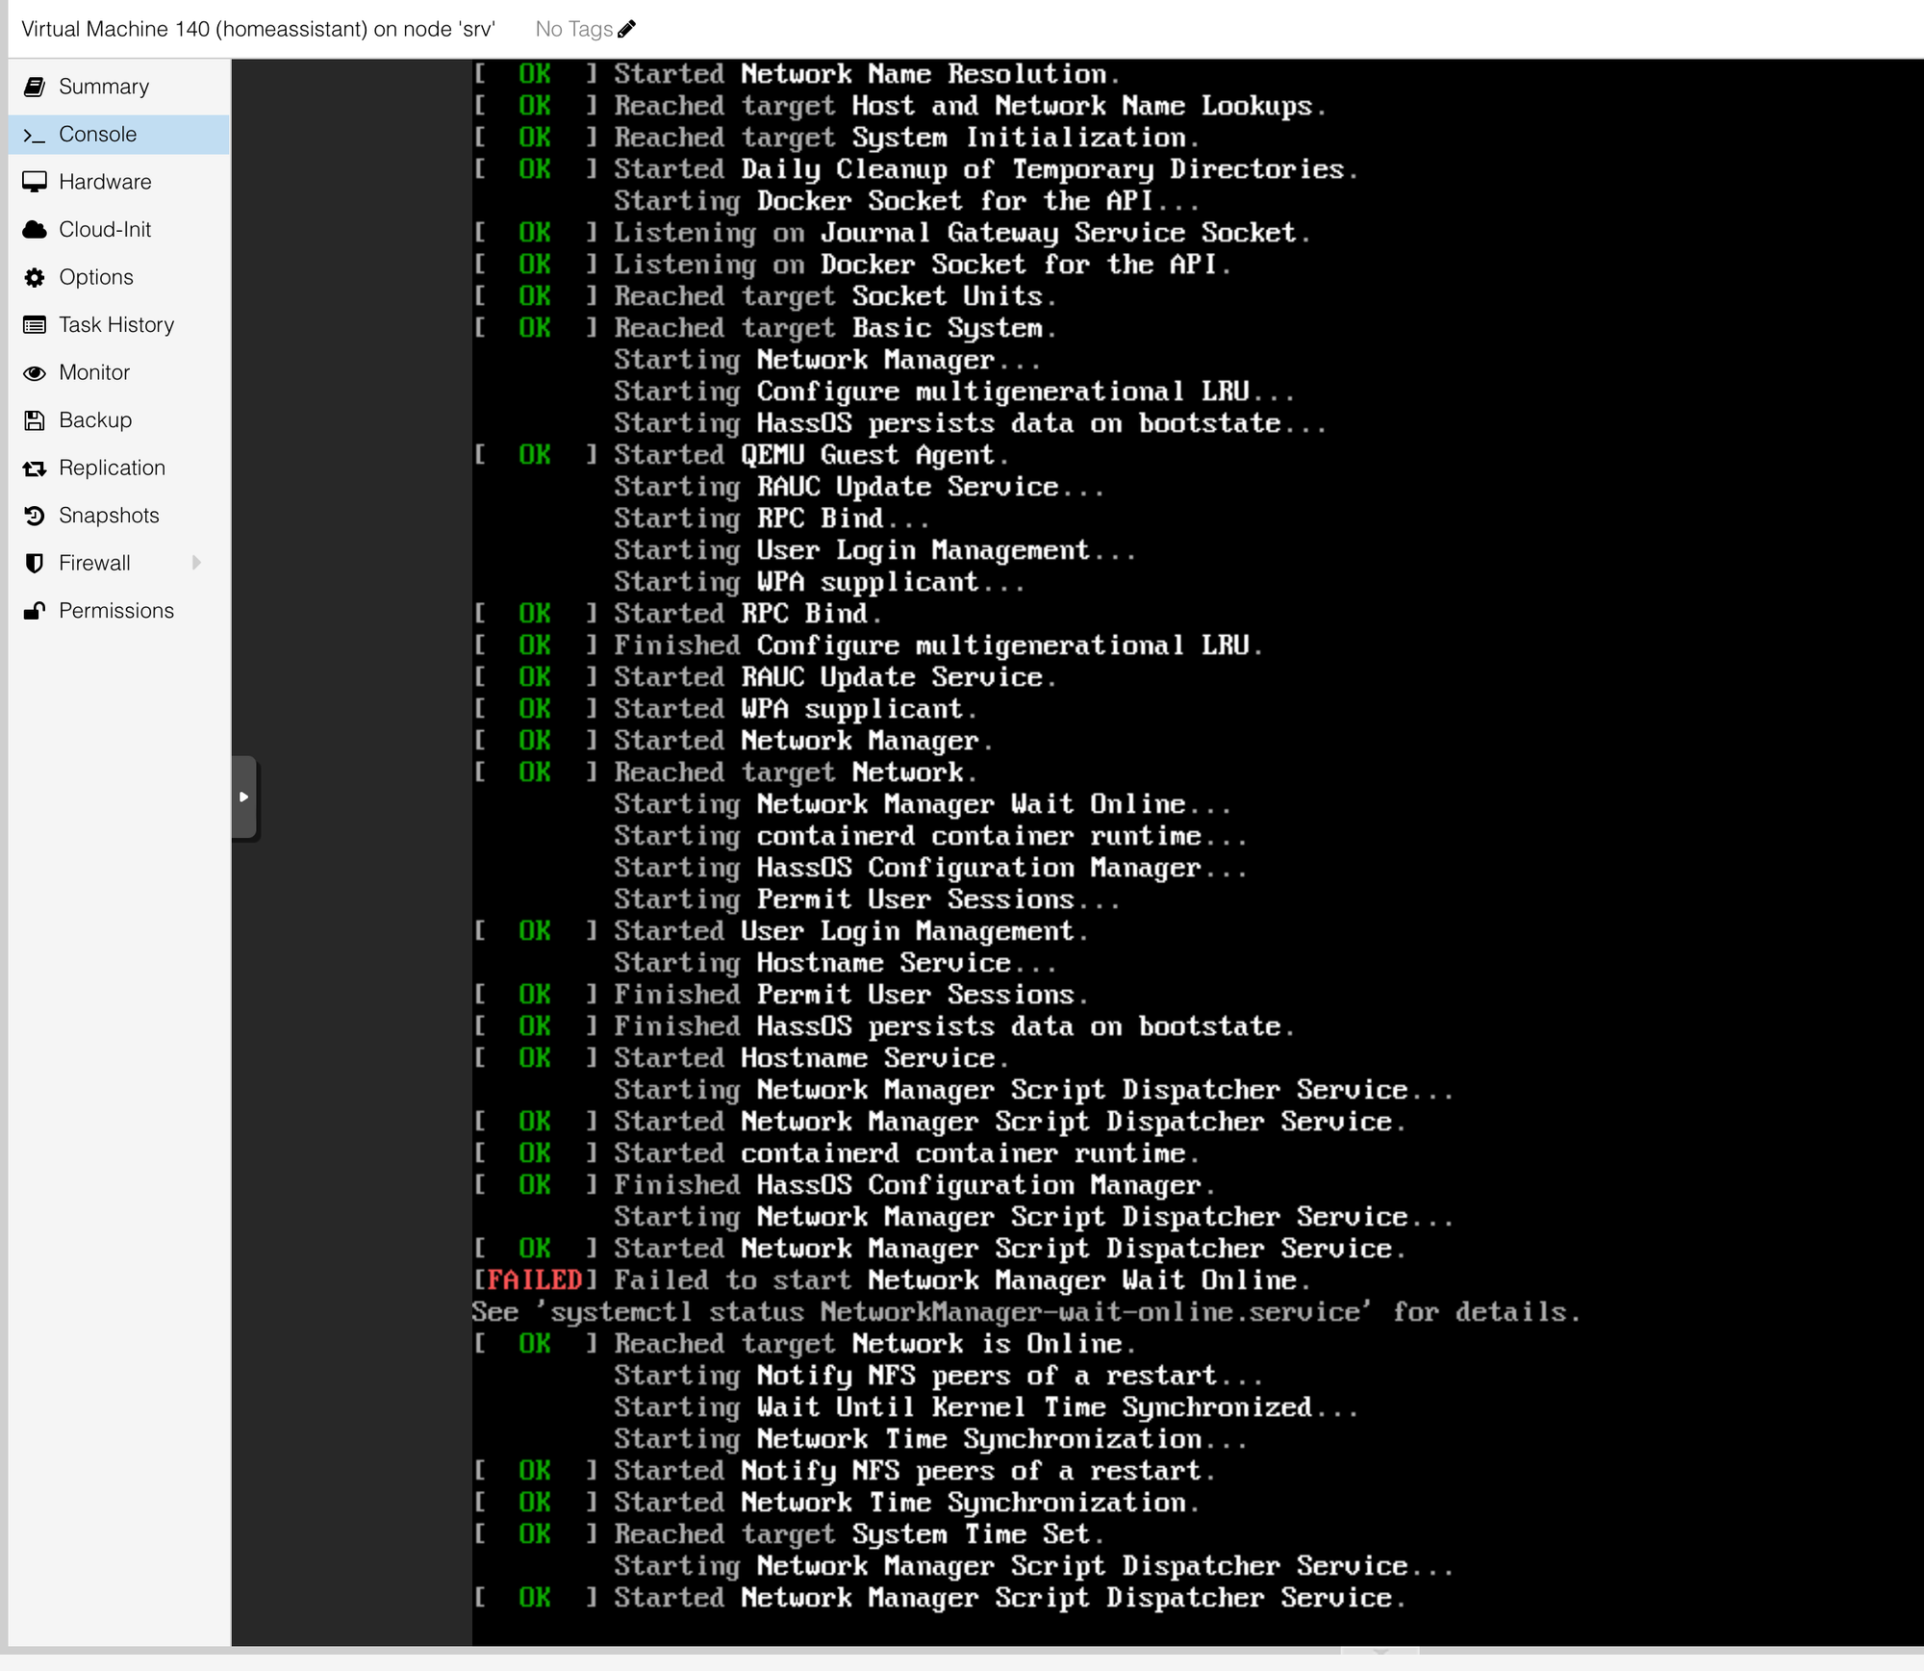
Task: Click the Firewall shield icon
Action: 35,563
